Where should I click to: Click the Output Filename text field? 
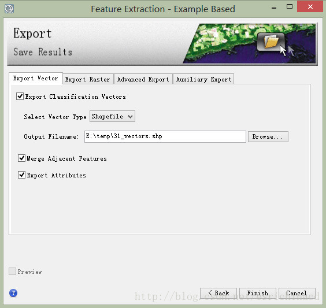(165, 136)
